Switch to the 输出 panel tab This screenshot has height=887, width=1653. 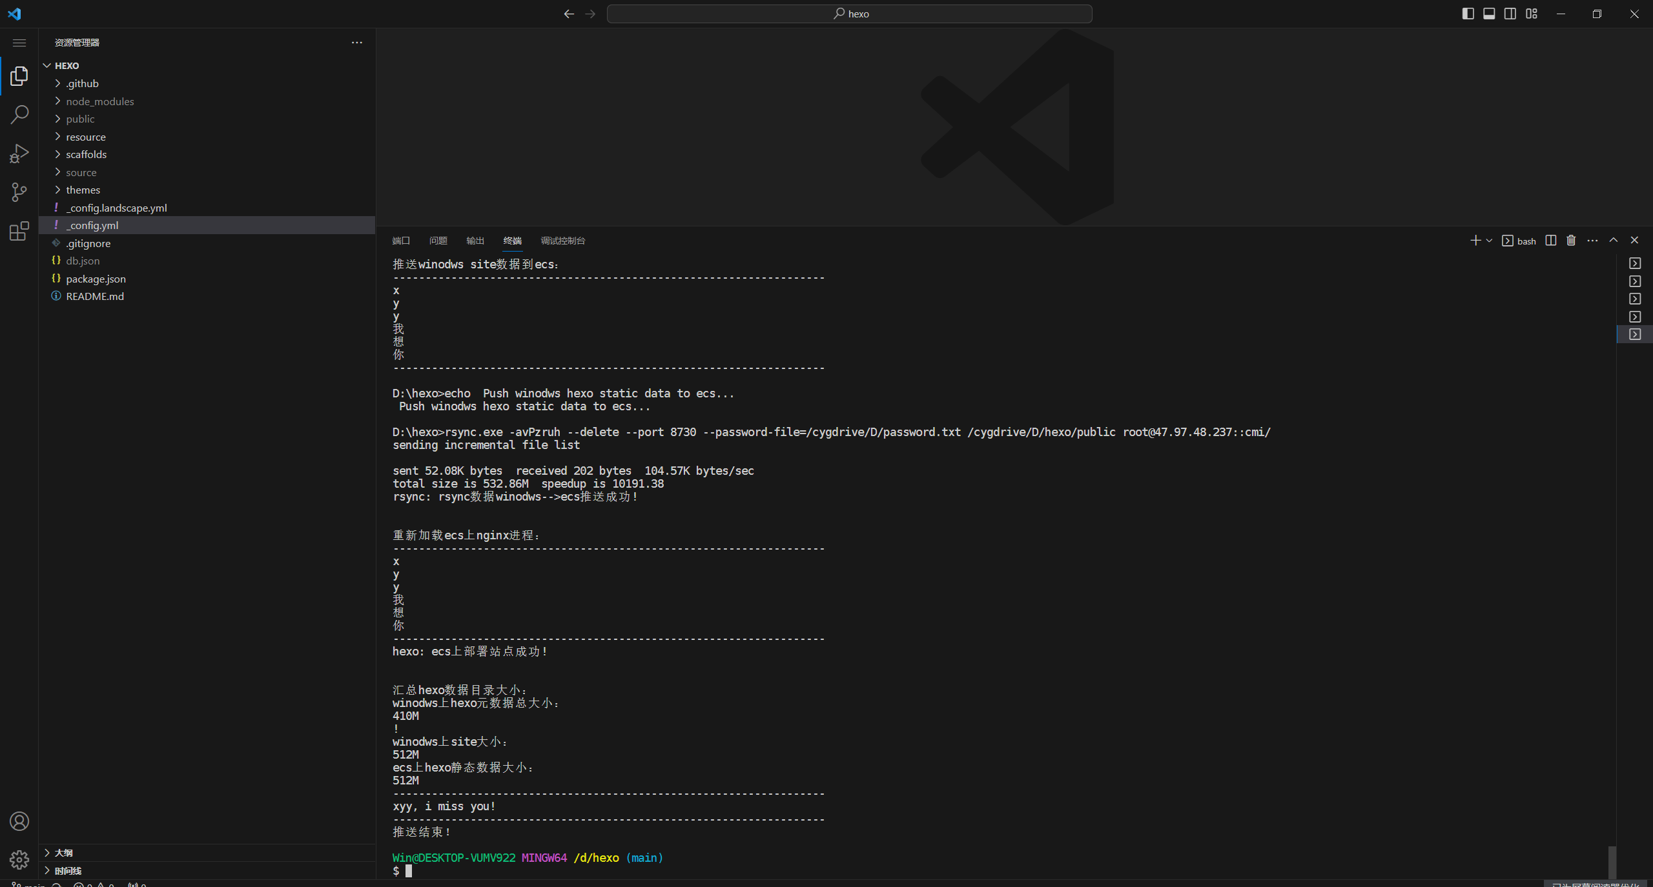475,241
